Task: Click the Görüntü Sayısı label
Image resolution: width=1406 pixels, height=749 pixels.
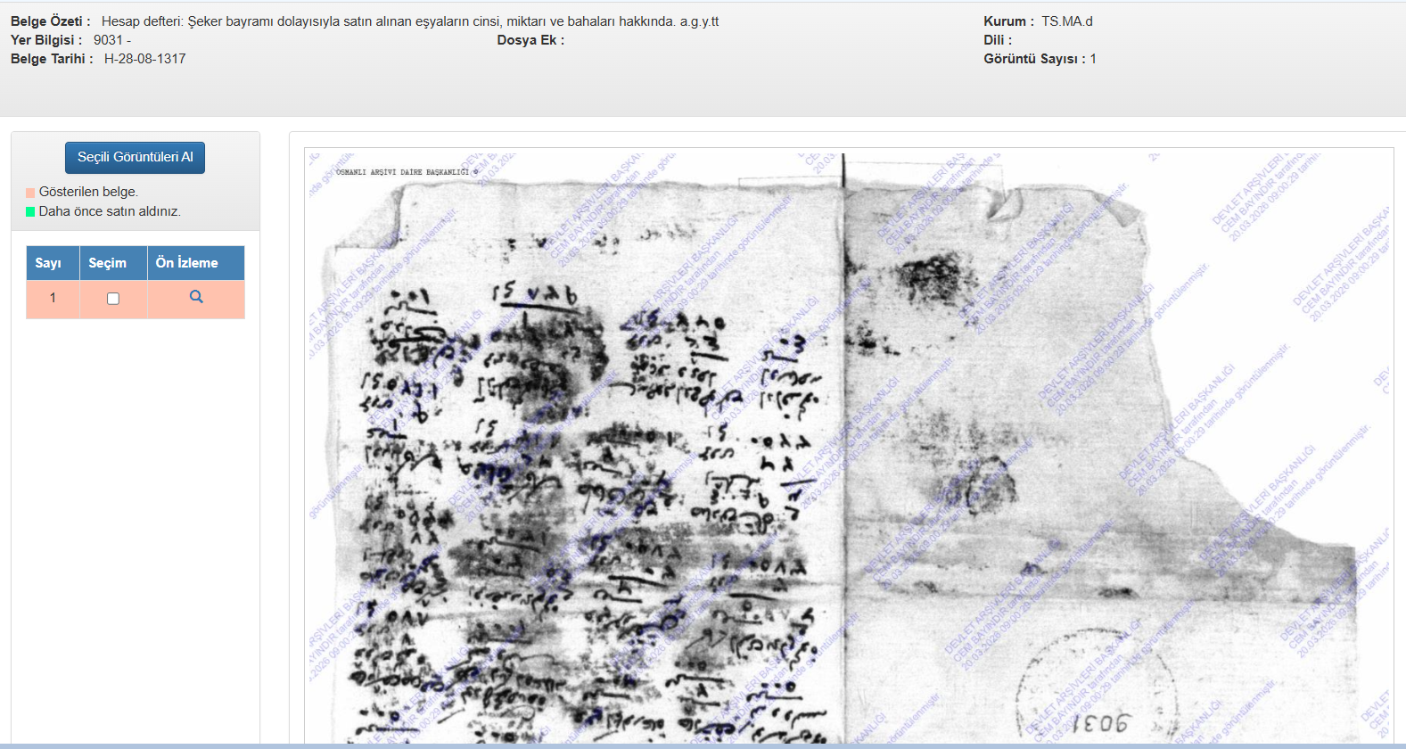Action: click(x=1033, y=59)
